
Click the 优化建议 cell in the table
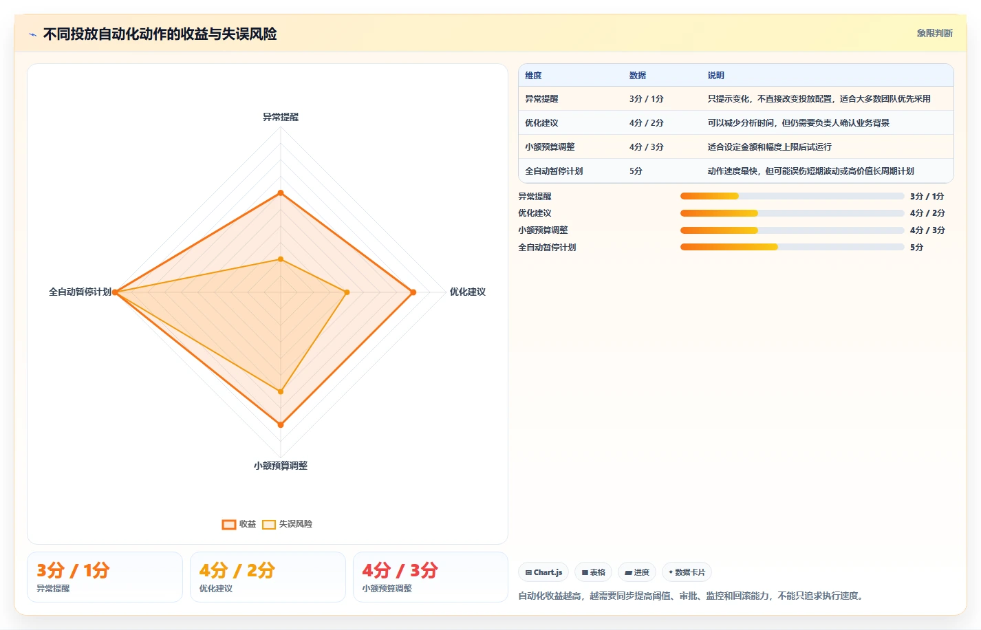pos(541,123)
